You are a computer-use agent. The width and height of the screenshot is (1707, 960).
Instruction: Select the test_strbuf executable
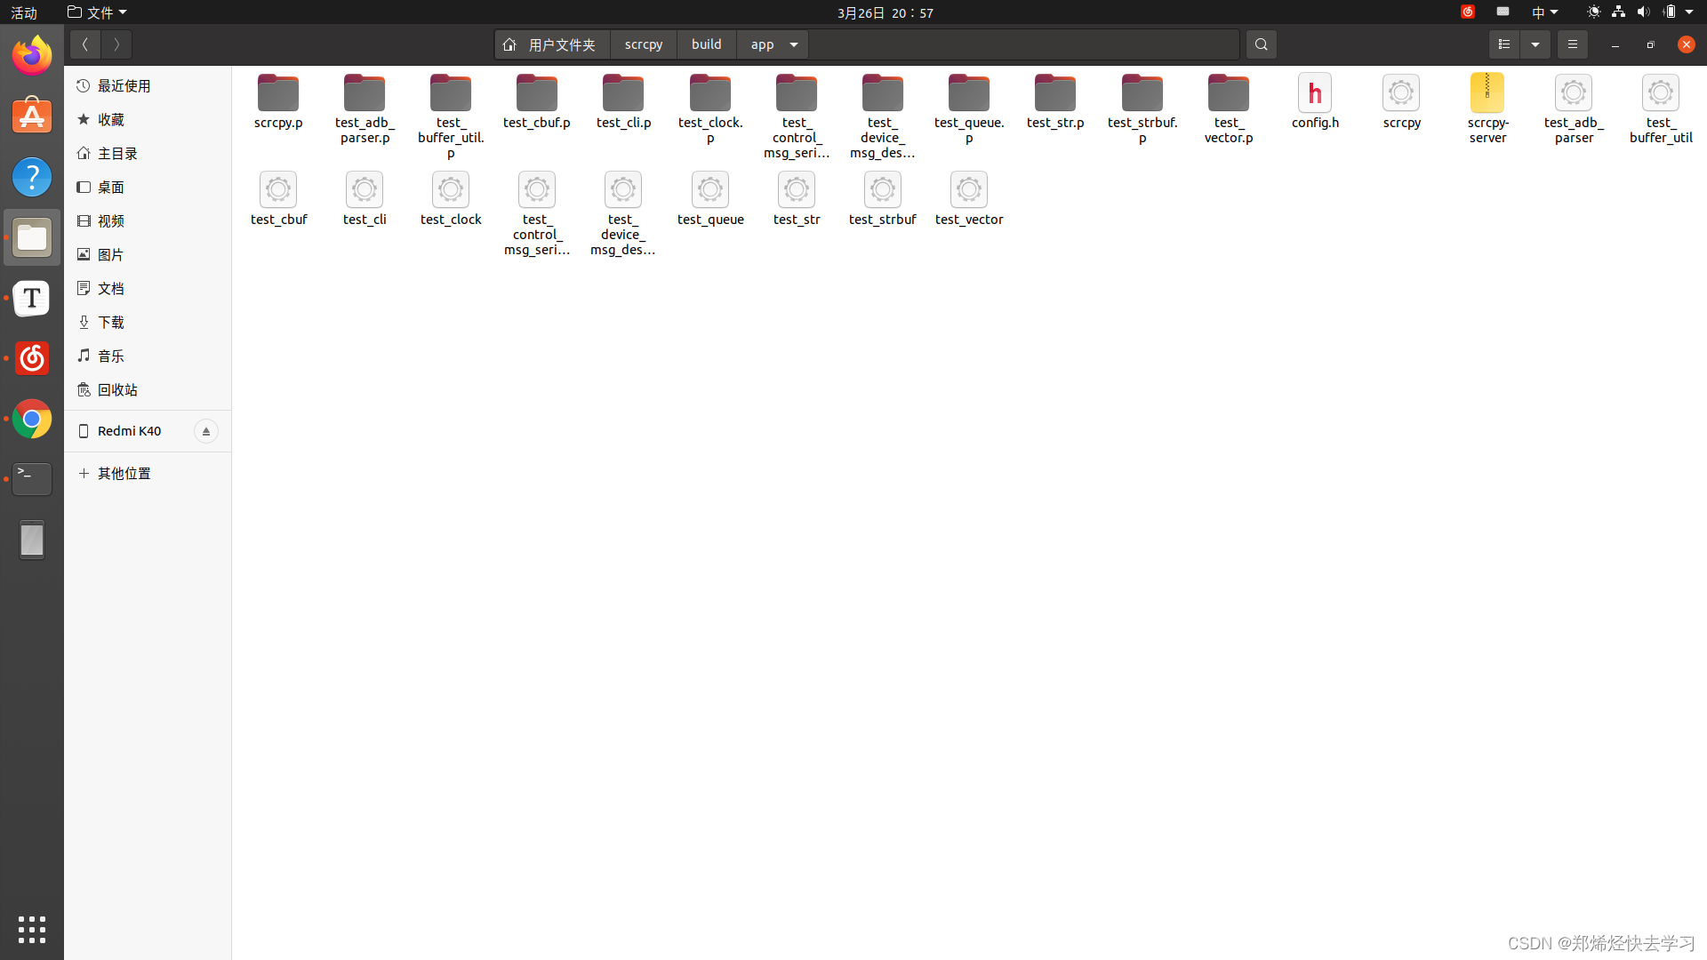click(882, 199)
